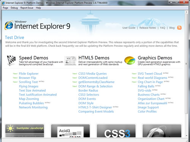
Task: Click the HTML5 Demos heading
Action: tap(94, 58)
